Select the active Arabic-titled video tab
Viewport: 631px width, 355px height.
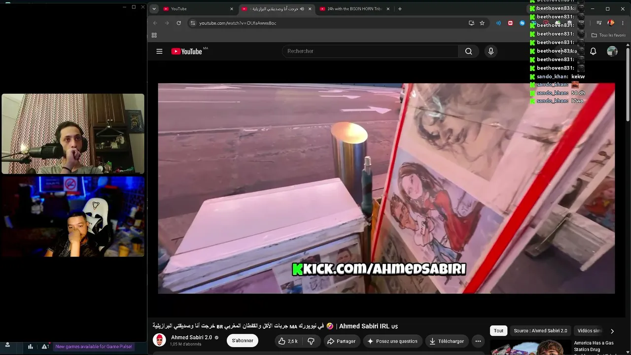pyautogui.click(x=276, y=9)
